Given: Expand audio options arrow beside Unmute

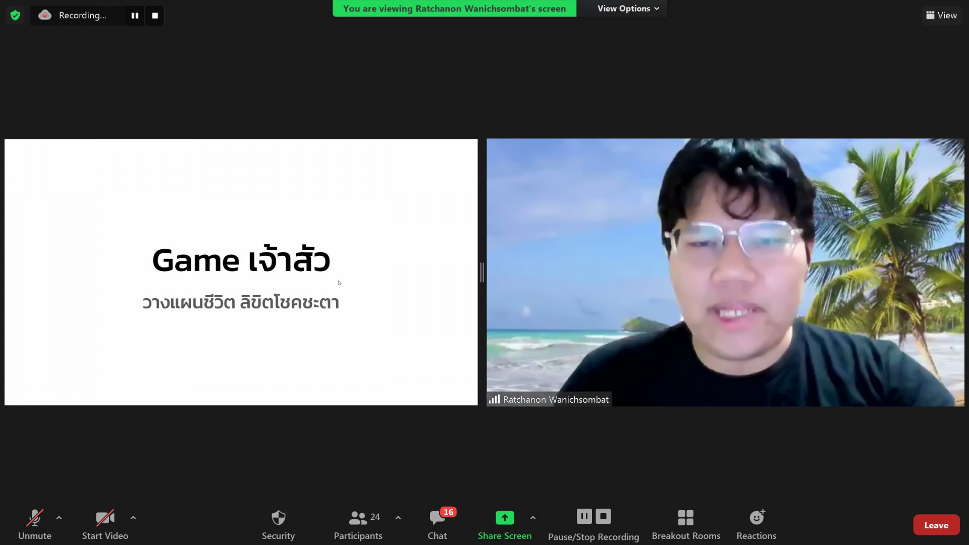Looking at the screenshot, I should point(59,518).
